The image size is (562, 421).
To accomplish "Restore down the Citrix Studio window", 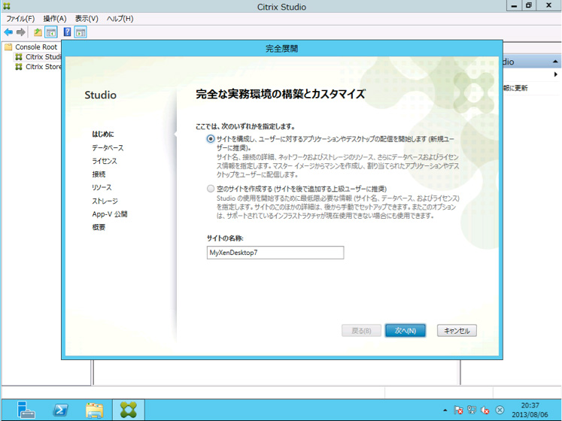I will (x=529, y=5).
